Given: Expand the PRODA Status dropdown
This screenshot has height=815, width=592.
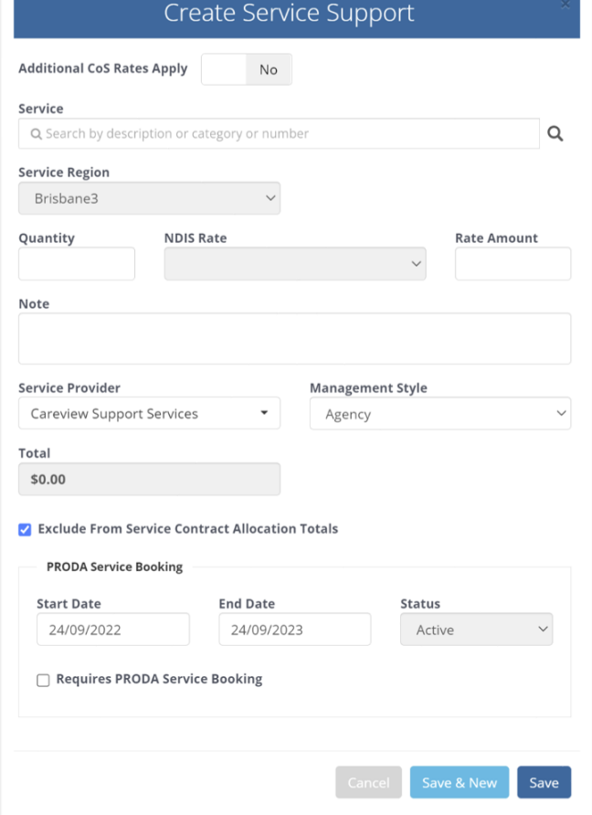Looking at the screenshot, I should tap(476, 630).
